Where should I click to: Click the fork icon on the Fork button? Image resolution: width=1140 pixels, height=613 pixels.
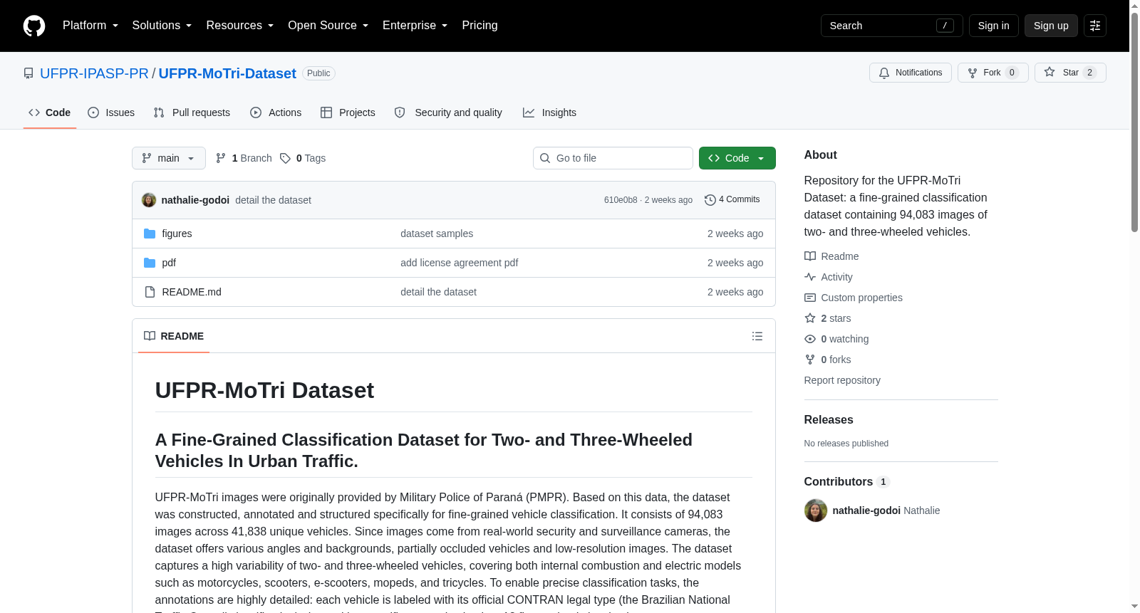[973, 73]
